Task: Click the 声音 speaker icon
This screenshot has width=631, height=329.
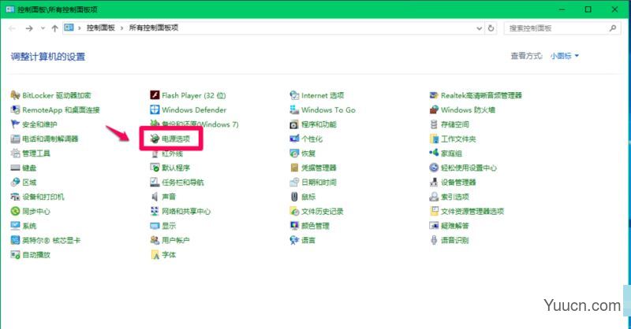Action: [x=155, y=197]
